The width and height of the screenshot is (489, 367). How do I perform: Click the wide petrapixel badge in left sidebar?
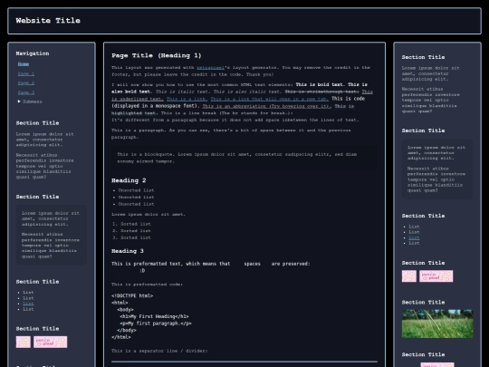click(50, 342)
